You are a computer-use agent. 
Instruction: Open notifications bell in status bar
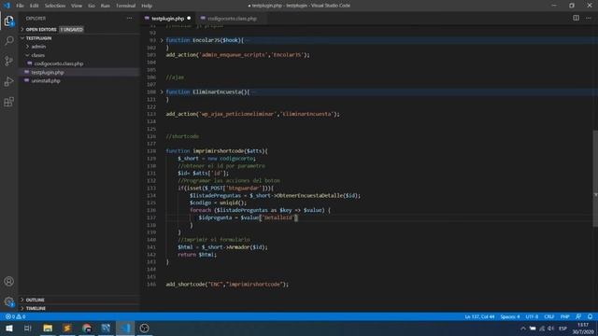pos(590,316)
